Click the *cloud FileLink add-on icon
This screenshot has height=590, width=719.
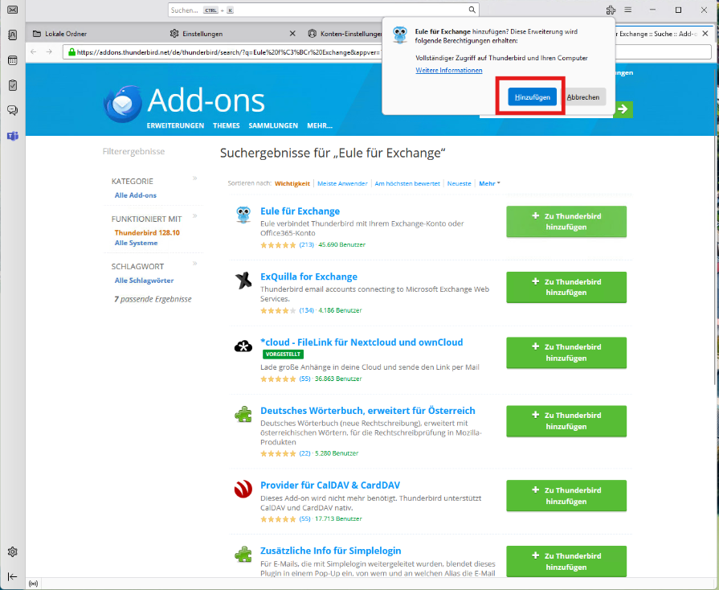(x=243, y=346)
